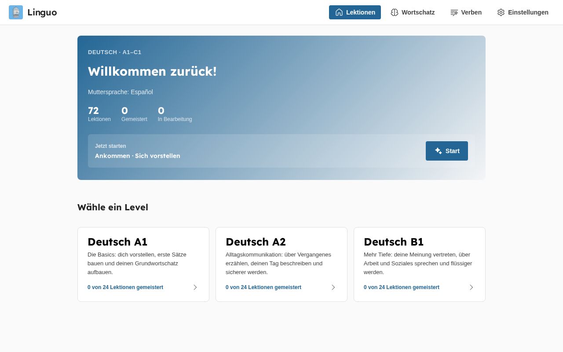This screenshot has width=563, height=352.
Task: Open Deutsch A2 via its chevron arrow
Action: (x=333, y=287)
